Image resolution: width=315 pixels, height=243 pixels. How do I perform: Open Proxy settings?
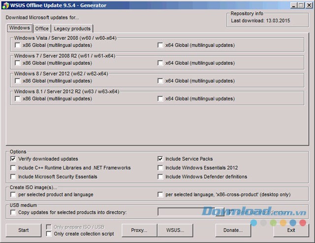139,230
